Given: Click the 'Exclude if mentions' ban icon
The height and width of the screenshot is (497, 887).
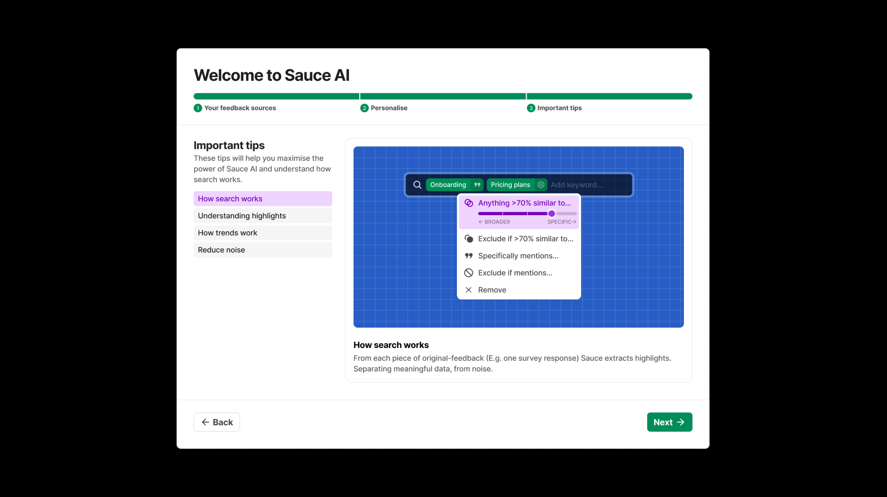Looking at the screenshot, I should click(x=468, y=273).
